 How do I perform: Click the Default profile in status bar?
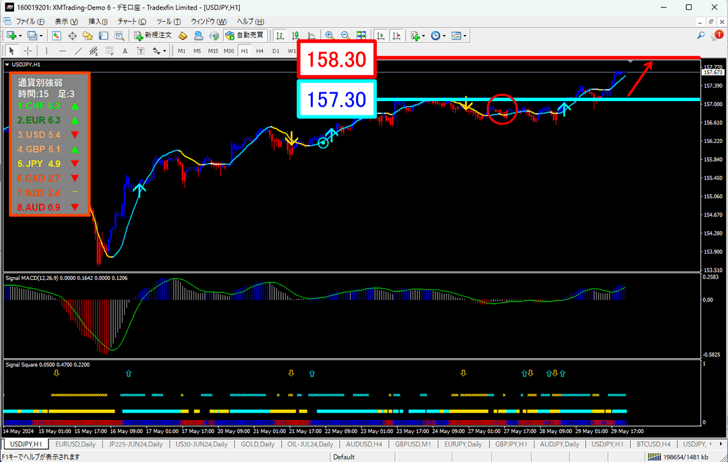pyautogui.click(x=344, y=457)
